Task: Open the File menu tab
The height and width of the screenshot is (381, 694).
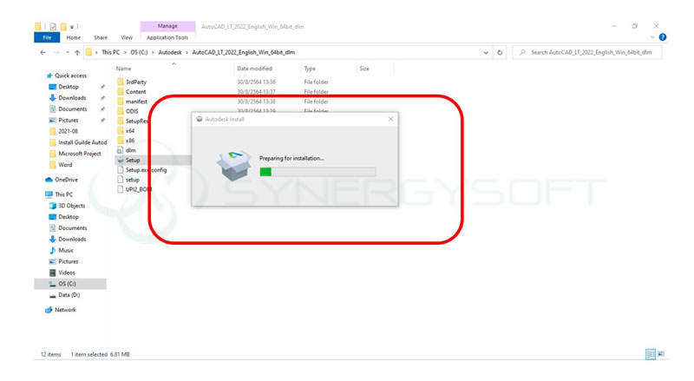Action: click(47, 37)
